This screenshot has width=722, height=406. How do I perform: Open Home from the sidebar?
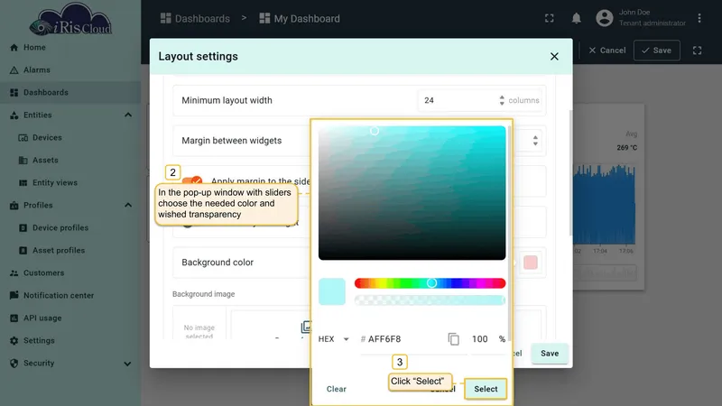(x=34, y=48)
